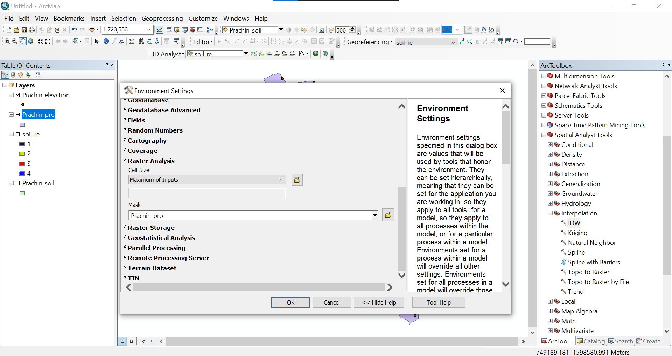Select the Identify tool

[106, 41]
